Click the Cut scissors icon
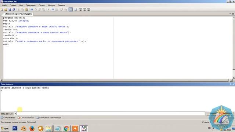Screen dimensions: 235x132 tap(19, 10)
